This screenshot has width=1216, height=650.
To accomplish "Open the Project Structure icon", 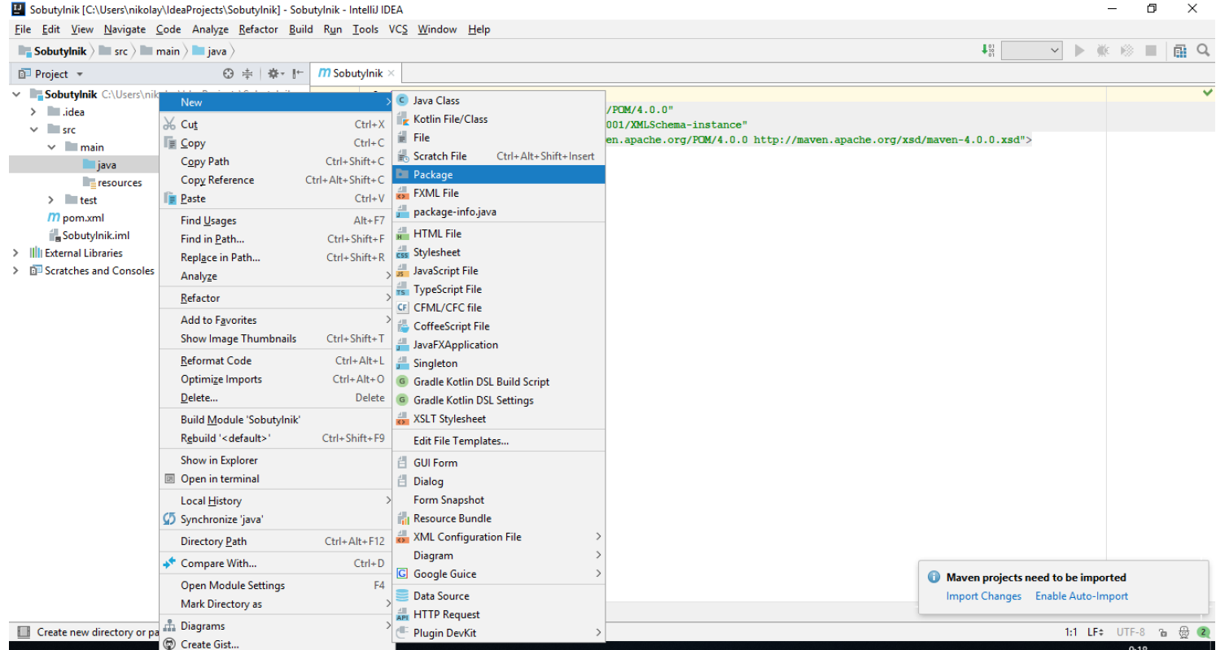I will click(x=1180, y=50).
